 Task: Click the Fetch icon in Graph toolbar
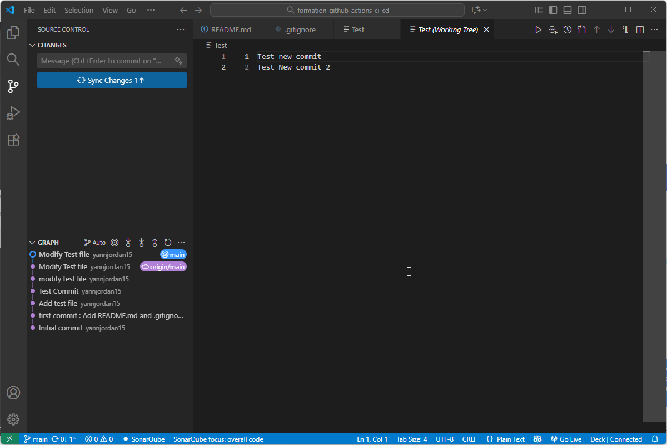128,243
